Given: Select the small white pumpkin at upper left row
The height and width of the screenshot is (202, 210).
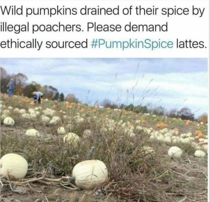Looking at the screenshot, I should click(x=9, y=121).
